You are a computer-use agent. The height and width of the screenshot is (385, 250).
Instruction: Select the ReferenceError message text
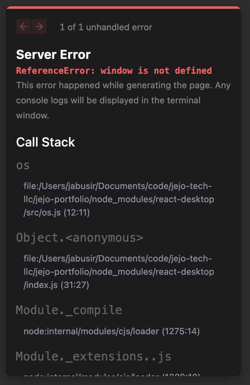[x=114, y=71]
